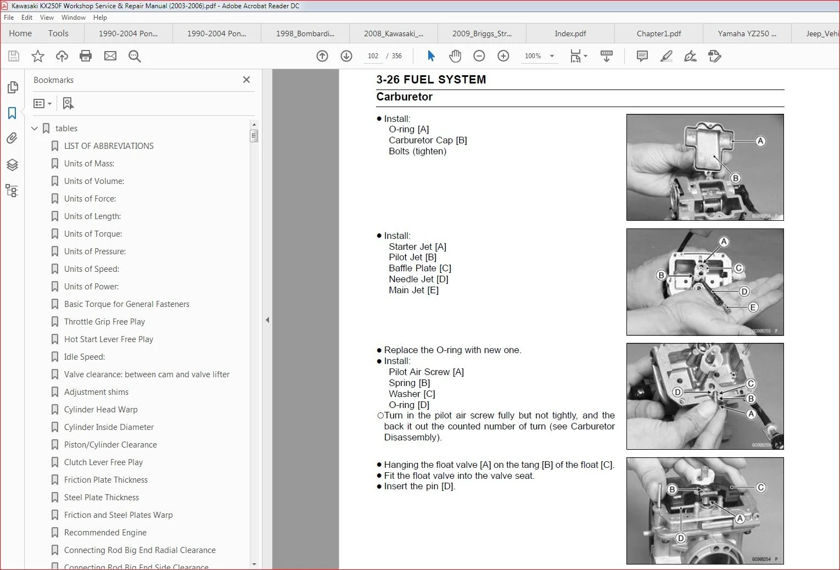The image size is (840, 570).
Task: Open the View menu
Action: tap(47, 18)
